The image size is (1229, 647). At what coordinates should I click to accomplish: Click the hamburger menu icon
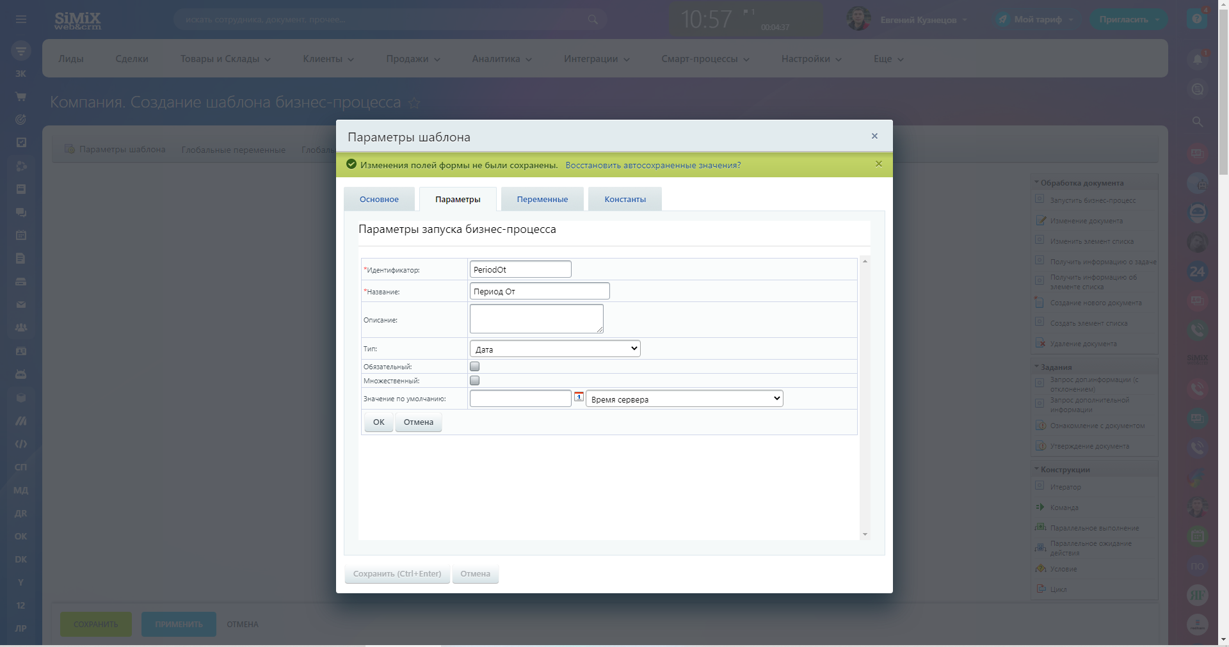click(x=21, y=19)
